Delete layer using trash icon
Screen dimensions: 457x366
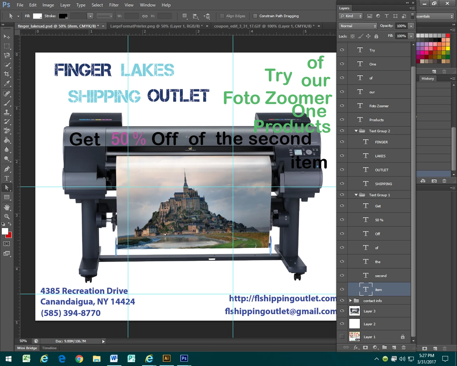click(x=403, y=347)
